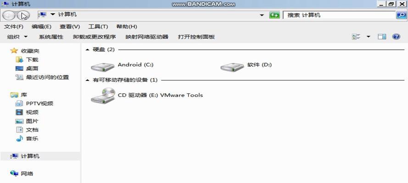408x183 pixels.
Task: Click the change view icon
Action: 356,37
